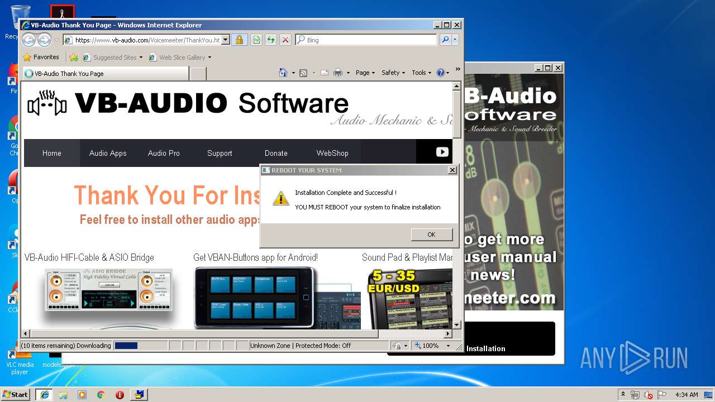
Task: Click OK in the reboot dialog
Action: [431, 234]
